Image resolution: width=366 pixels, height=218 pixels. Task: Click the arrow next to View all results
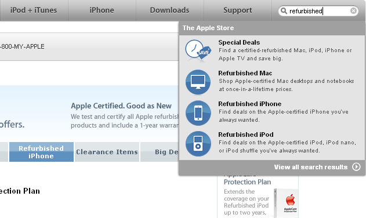click(x=356, y=167)
